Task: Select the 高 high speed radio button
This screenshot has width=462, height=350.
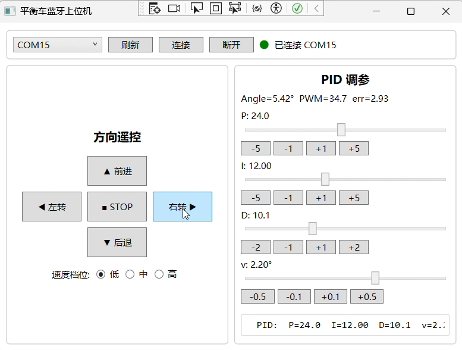Action: point(159,274)
